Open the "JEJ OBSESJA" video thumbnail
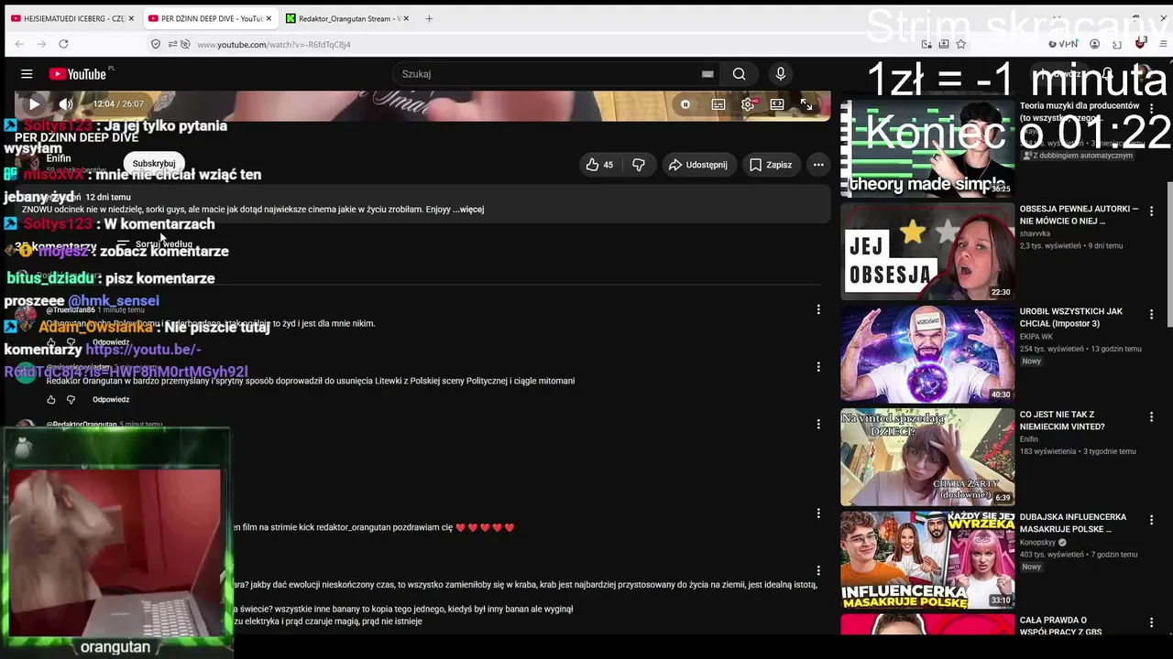The height and width of the screenshot is (659, 1173). [927, 252]
